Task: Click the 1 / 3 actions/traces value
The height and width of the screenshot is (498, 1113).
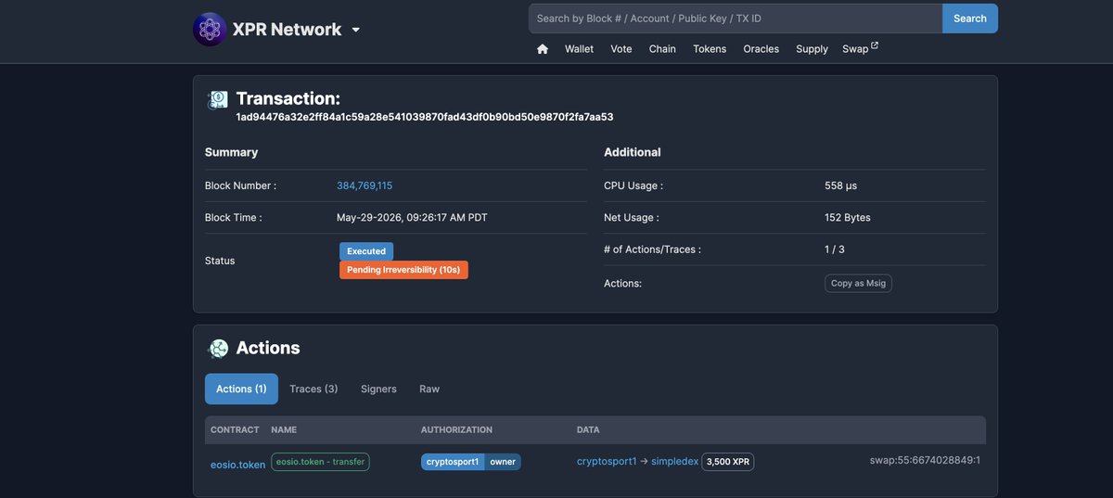Action: (x=835, y=249)
